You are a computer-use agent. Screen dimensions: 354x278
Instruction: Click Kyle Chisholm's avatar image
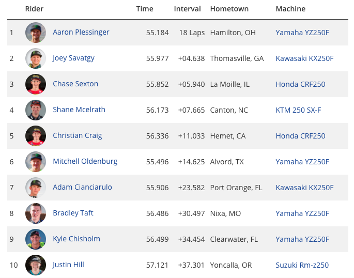click(36, 239)
